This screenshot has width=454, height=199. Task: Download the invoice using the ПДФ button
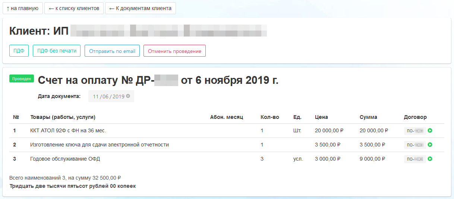click(19, 51)
